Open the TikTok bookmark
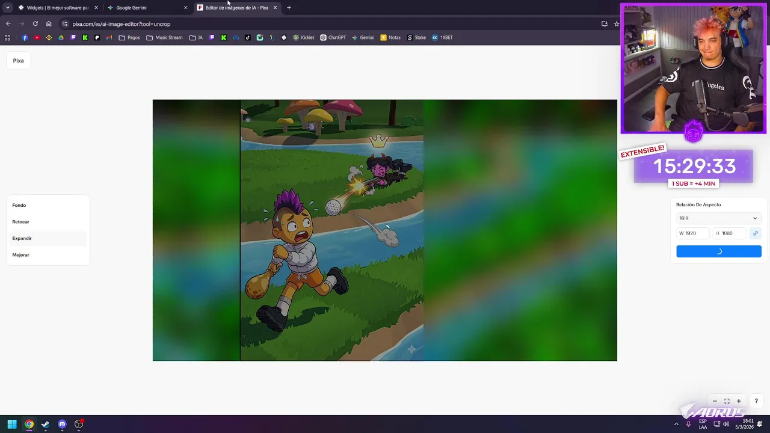770x433 pixels. tap(248, 37)
